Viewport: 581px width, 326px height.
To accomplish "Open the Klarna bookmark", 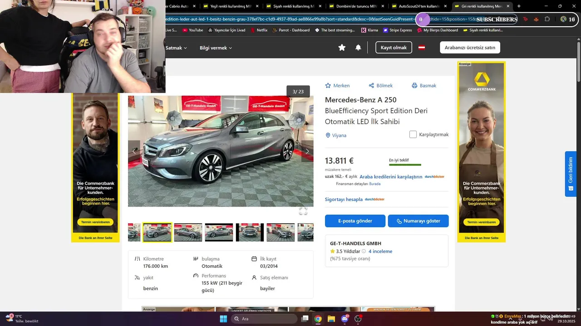I will [x=369, y=30].
